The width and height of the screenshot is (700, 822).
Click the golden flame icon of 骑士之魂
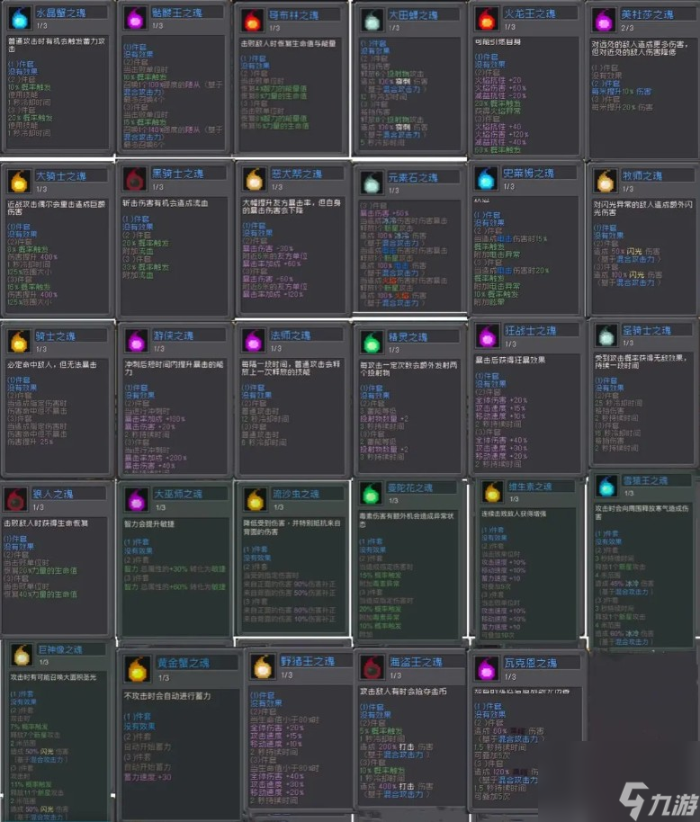click(x=19, y=342)
